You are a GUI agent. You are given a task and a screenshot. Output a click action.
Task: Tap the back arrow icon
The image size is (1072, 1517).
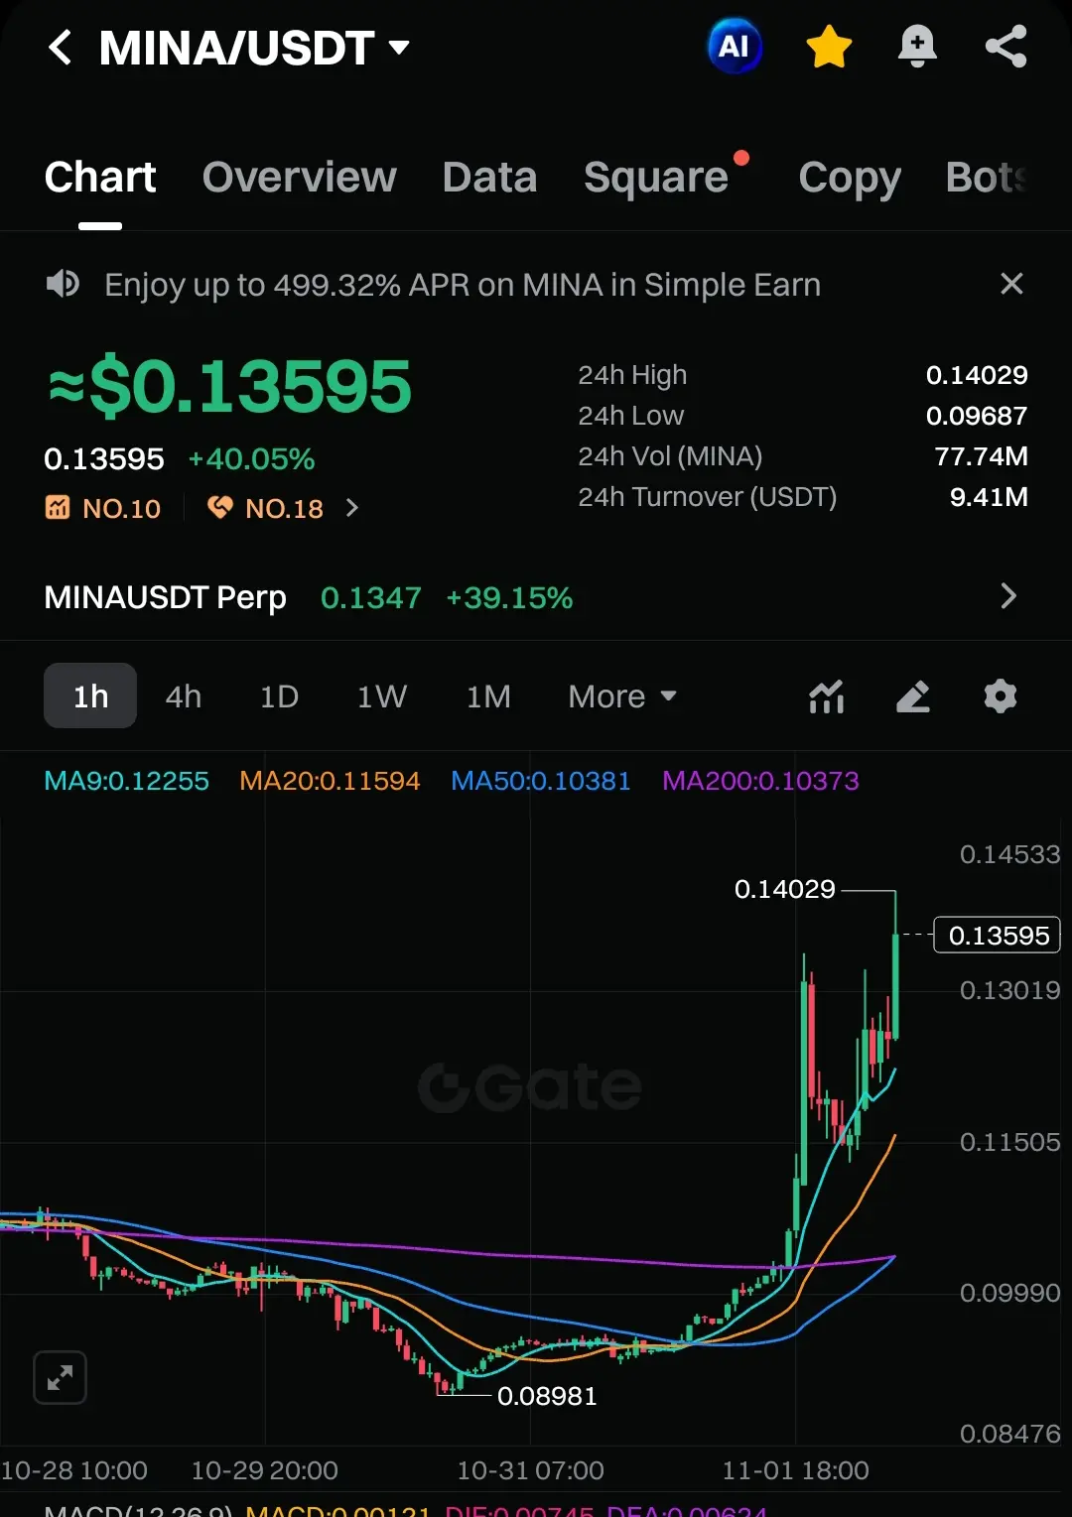(61, 47)
